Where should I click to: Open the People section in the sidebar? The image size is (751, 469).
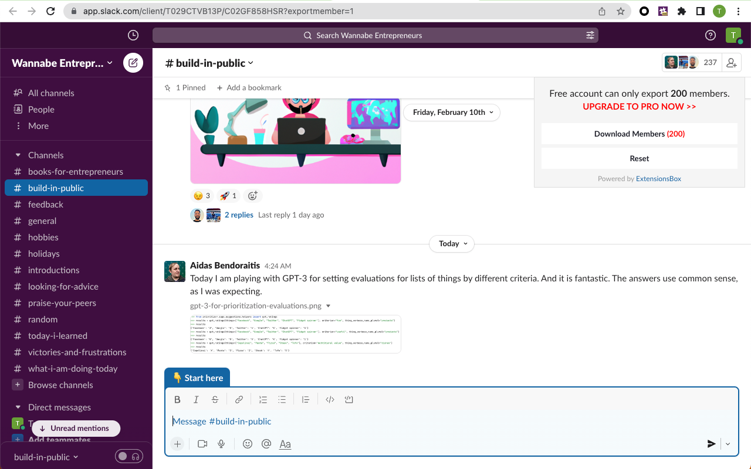point(41,109)
